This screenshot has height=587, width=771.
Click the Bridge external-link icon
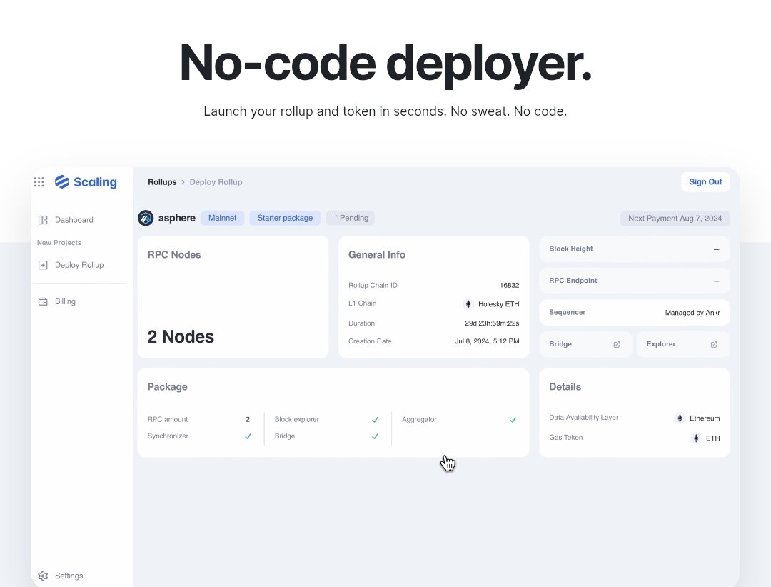[x=617, y=344]
